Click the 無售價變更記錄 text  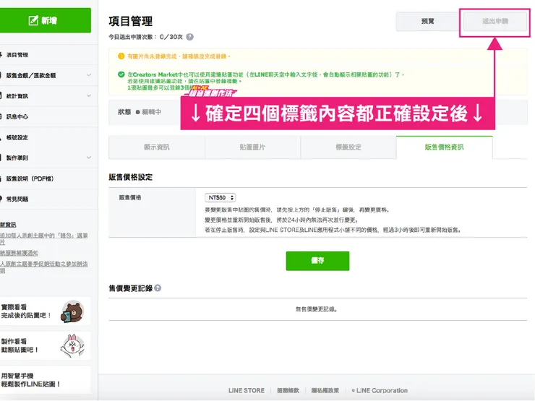coord(317,309)
